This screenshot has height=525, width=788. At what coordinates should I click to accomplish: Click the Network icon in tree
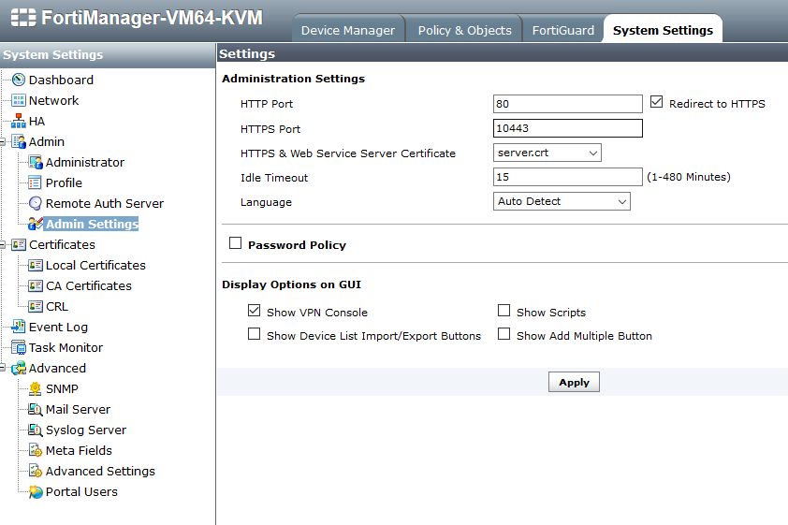[x=19, y=101]
